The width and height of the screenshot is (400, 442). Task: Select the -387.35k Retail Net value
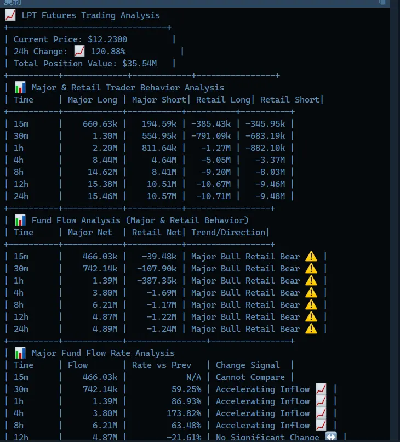[x=157, y=280]
